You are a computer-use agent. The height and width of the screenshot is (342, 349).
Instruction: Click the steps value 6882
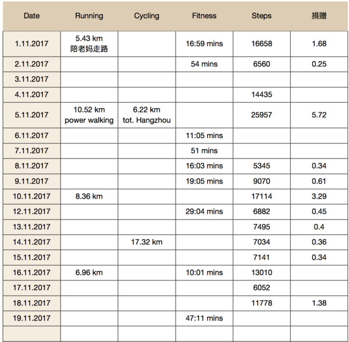coord(262,211)
